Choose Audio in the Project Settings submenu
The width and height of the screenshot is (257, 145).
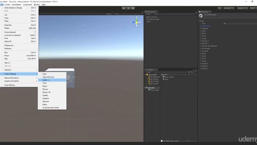(52, 80)
